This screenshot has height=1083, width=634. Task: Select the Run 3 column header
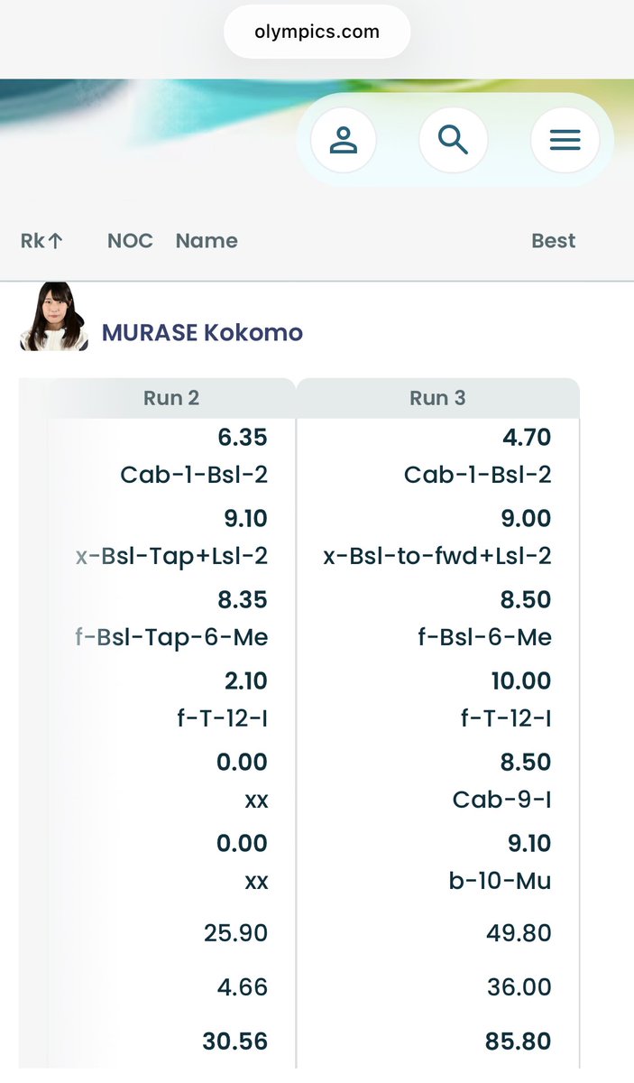[437, 398]
